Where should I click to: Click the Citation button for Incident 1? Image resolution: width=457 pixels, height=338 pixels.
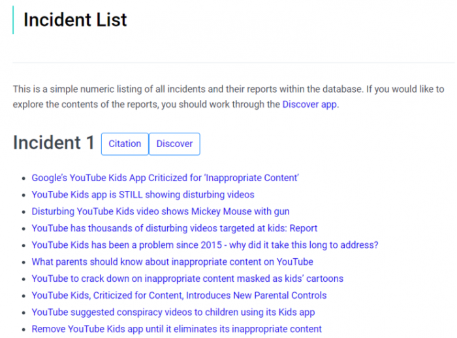[125, 144]
